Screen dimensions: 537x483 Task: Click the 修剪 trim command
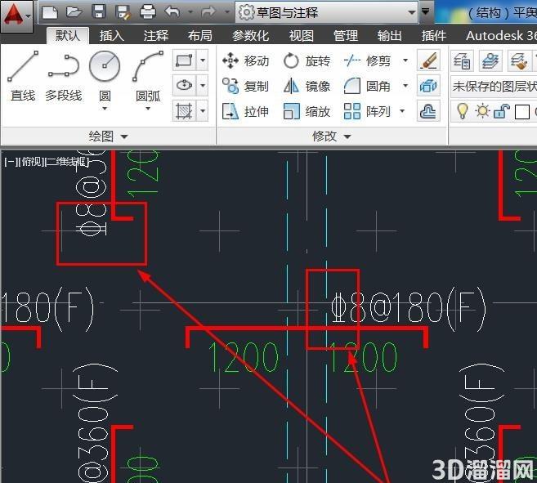(x=367, y=61)
